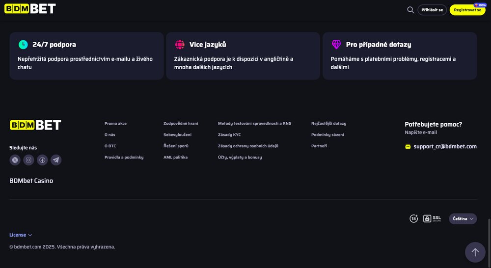This screenshot has height=268, width=491.
Task: Open the Promo akce footer link
Action: tap(115, 124)
